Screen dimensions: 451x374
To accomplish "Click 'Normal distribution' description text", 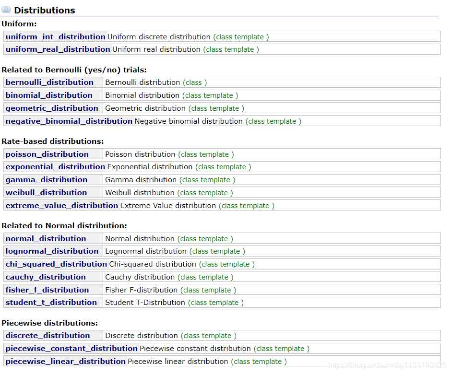I will 140,239.
